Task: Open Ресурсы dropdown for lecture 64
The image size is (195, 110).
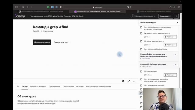Action: (x=170, y=37)
